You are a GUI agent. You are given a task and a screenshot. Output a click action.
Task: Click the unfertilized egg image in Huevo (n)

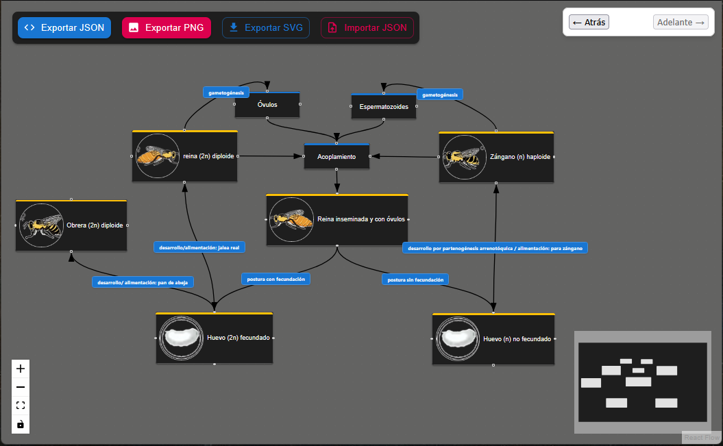click(458, 338)
